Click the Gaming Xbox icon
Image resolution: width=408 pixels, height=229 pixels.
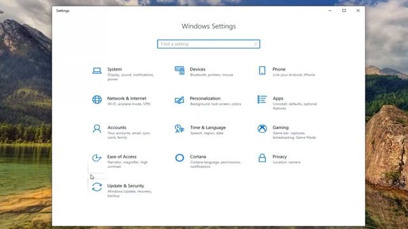262,128
